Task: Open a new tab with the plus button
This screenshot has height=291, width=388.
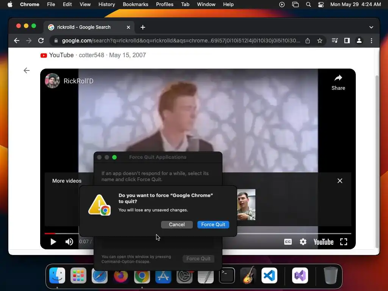Action: click(143, 27)
